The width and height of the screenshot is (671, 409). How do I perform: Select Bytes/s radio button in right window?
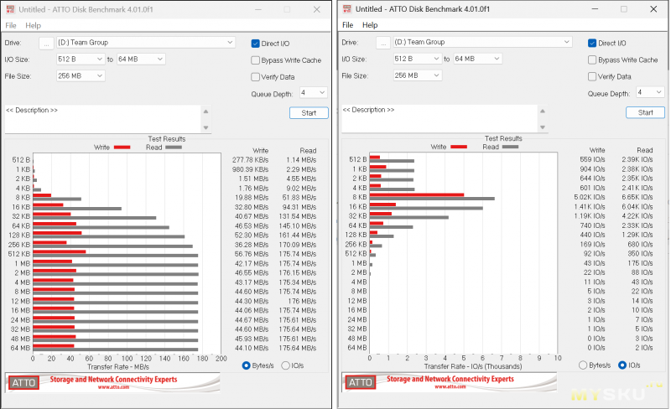point(583,365)
